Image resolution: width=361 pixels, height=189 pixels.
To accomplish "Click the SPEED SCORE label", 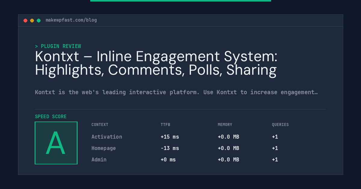I will pyautogui.click(x=51, y=116).
